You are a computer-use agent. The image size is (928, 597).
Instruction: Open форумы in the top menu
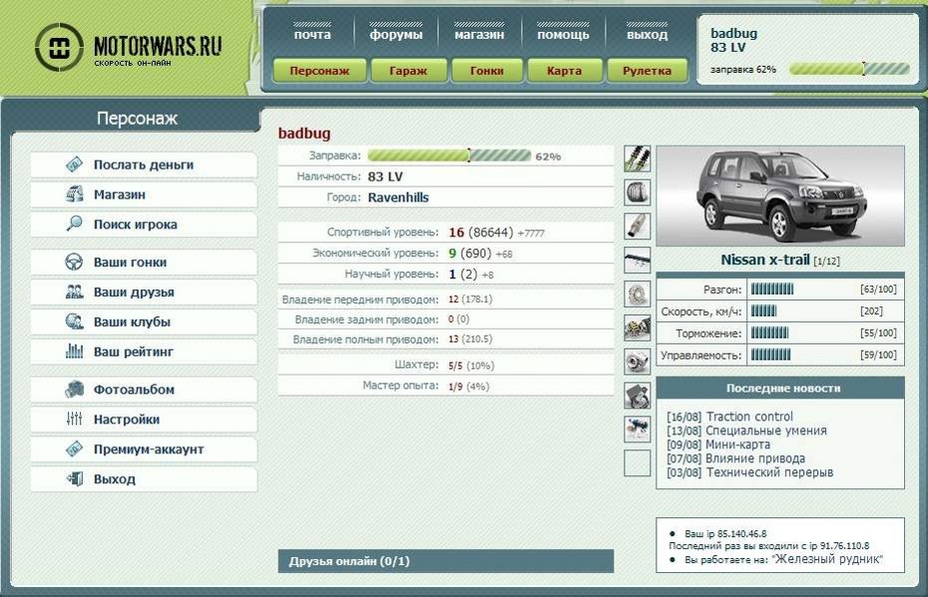pyautogui.click(x=396, y=34)
